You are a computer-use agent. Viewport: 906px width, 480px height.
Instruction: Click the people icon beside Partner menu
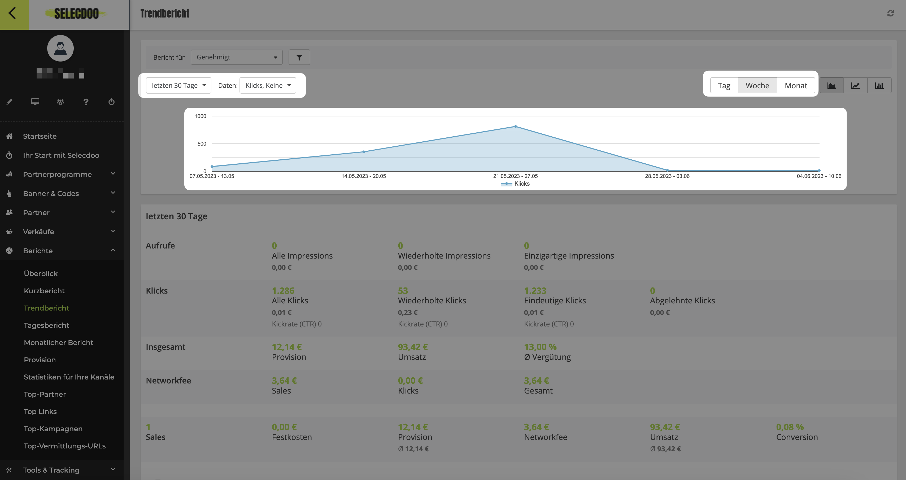tap(10, 212)
